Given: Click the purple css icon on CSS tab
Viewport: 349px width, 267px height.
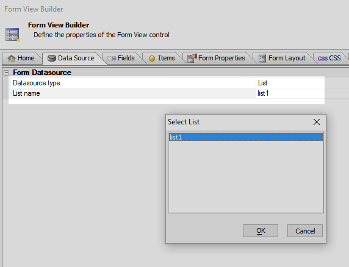Looking at the screenshot, I should pos(323,59).
